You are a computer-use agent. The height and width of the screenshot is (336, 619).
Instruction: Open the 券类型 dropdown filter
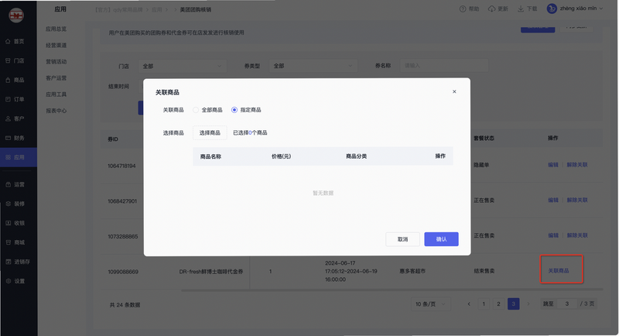(x=313, y=66)
